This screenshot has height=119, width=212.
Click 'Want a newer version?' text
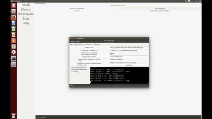[x=118, y=5]
